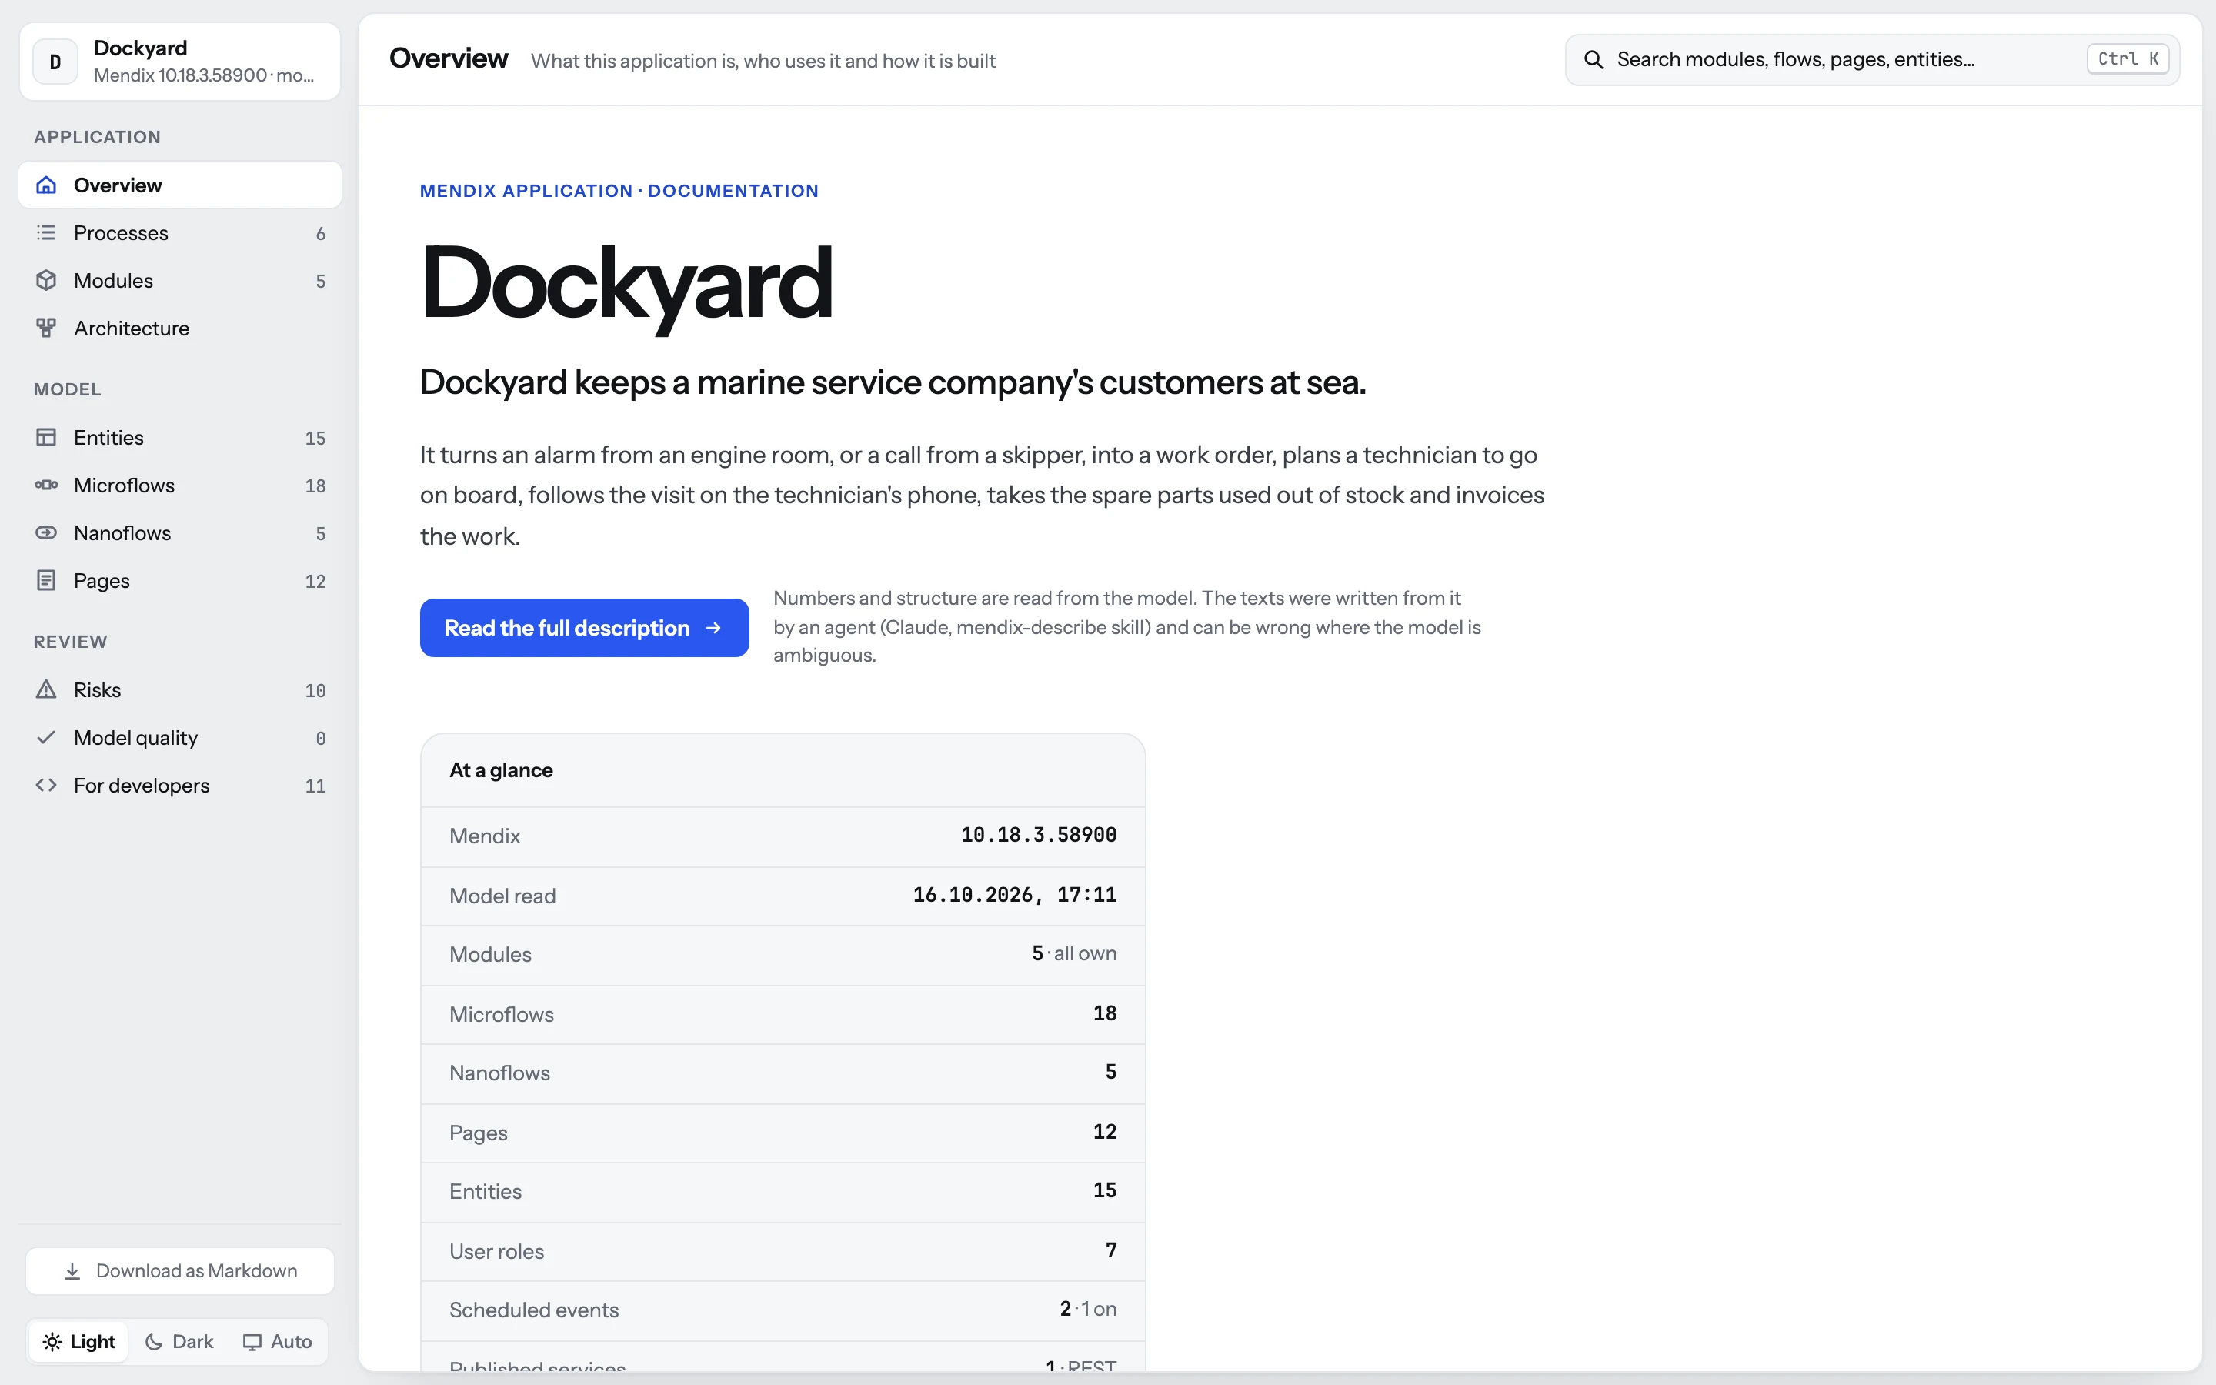Click the Dockyard project header card
Viewport: 2216px width, 1385px height.
point(179,62)
